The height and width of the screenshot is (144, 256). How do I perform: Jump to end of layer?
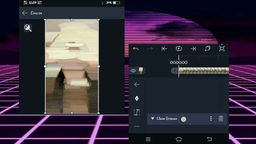point(193,49)
